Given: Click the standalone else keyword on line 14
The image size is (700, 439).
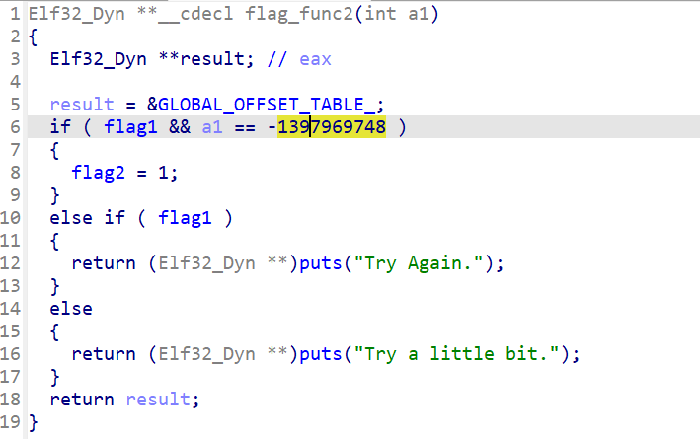Looking at the screenshot, I should point(70,309).
